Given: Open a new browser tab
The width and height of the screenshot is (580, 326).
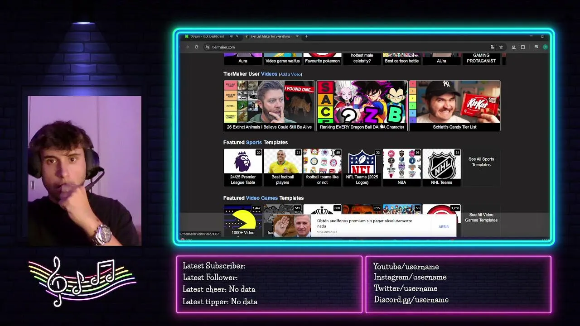Looking at the screenshot, I should (x=306, y=36).
